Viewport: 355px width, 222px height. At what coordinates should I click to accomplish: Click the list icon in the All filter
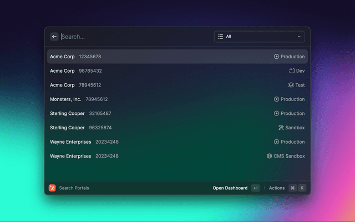point(220,37)
